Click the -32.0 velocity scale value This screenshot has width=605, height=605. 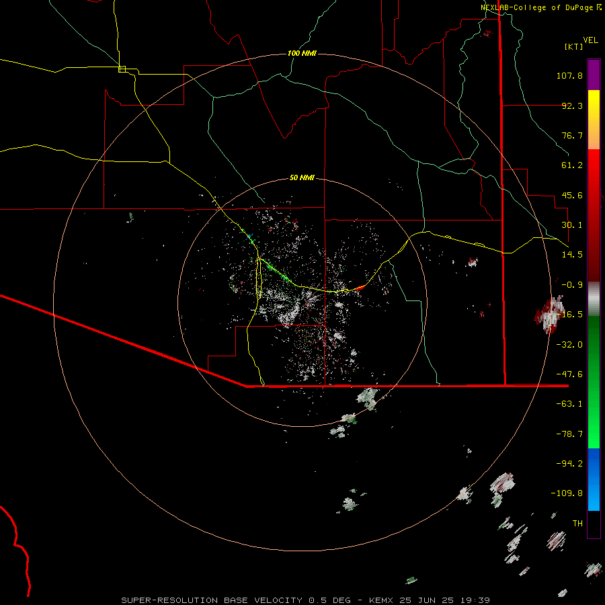[569, 345]
